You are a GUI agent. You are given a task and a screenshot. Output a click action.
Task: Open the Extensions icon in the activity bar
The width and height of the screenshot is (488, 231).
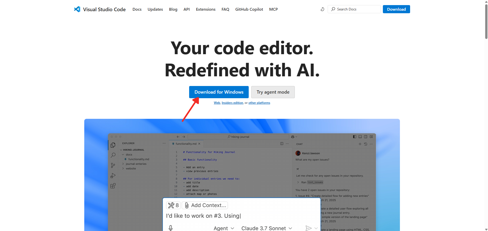click(113, 186)
